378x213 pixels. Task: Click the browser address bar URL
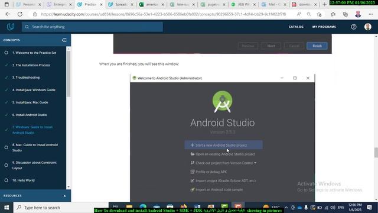click(163, 14)
